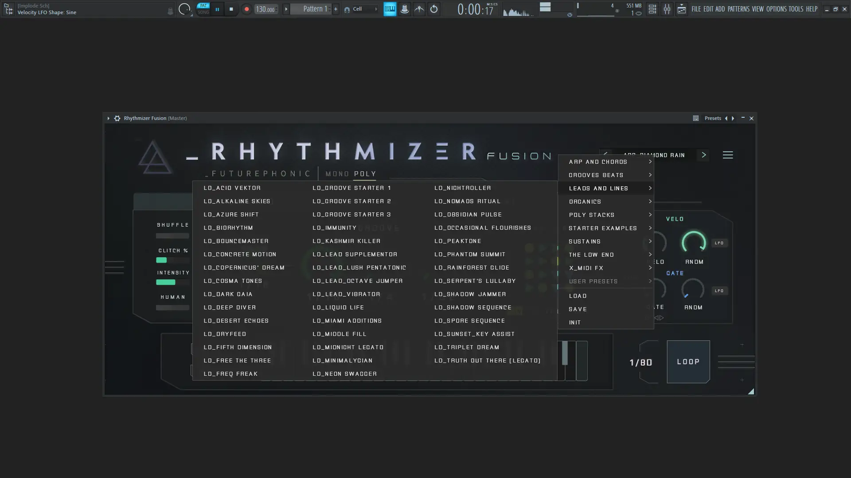Open the Playlist from the toolbar icons
Screen dimensions: 851x478
(652, 9)
